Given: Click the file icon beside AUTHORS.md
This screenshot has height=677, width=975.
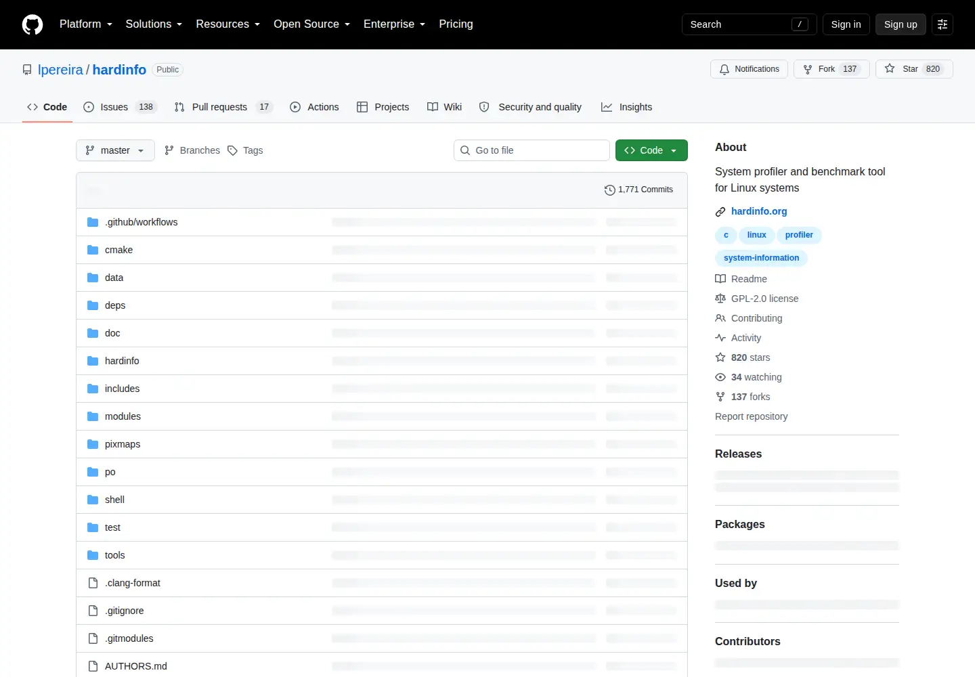Looking at the screenshot, I should (93, 666).
